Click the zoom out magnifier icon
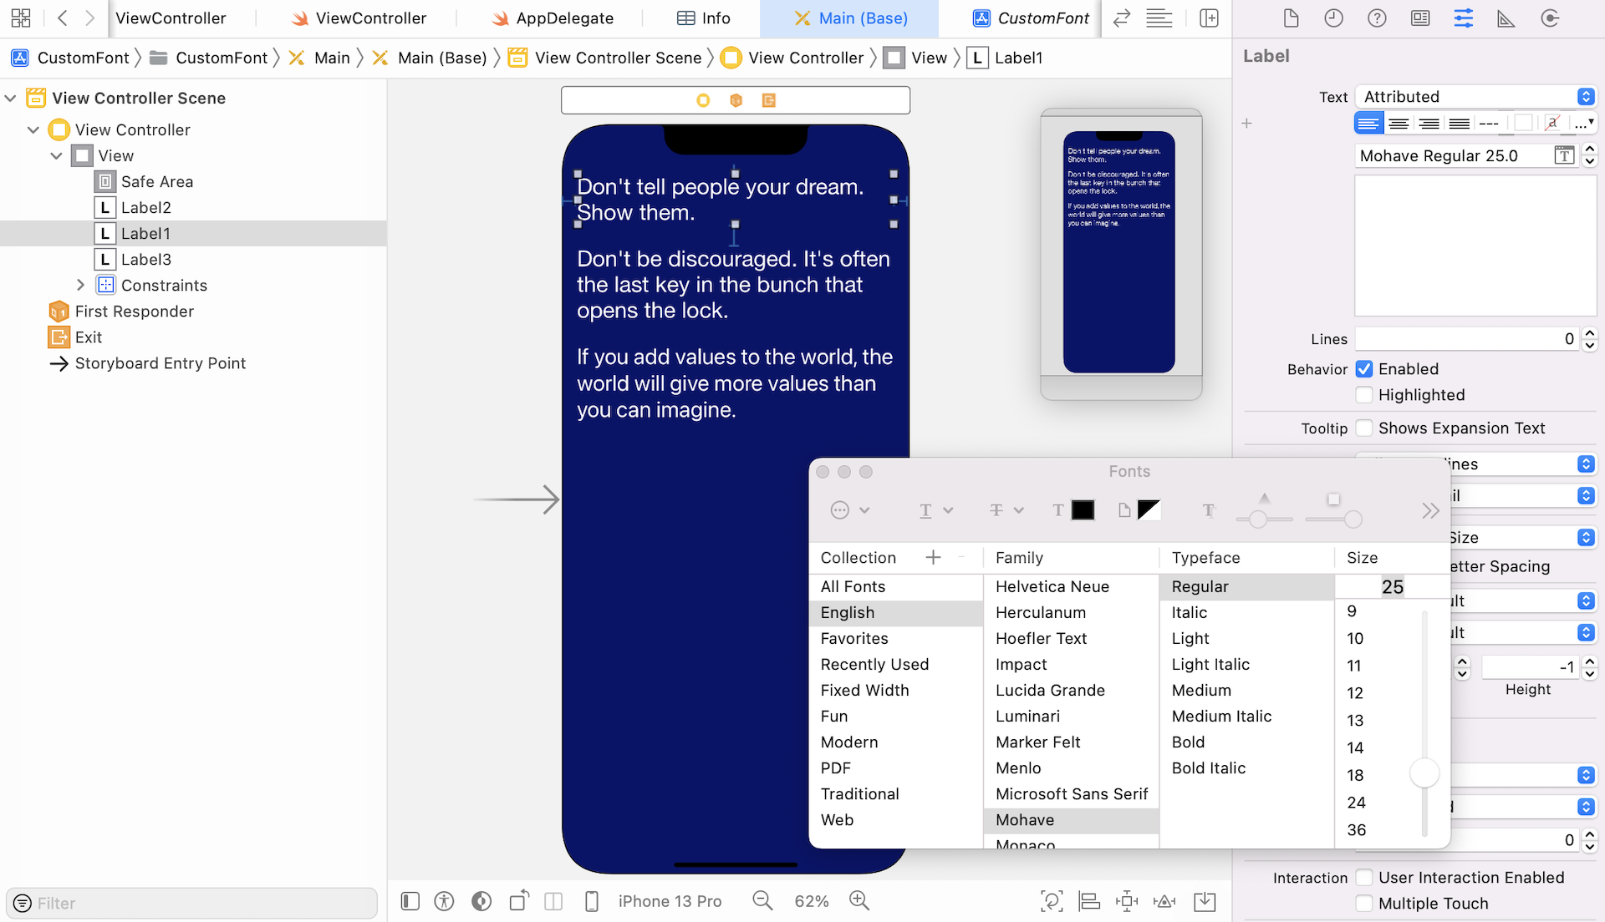 (x=762, y=900)
